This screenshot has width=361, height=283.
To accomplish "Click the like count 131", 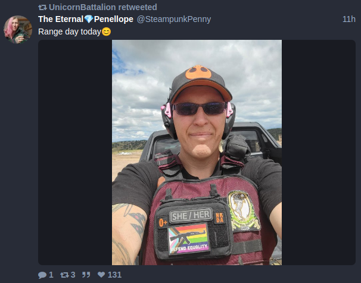I will coord(114,275).
